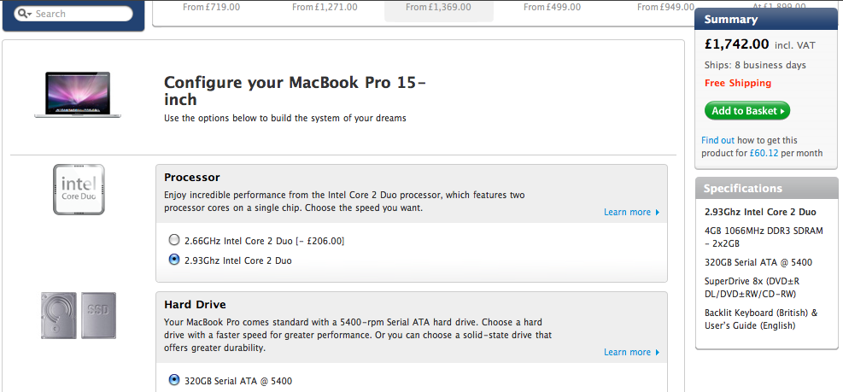Click into the Search input field
Screen dimensions: 843x392
pyautogui.click(x=80, y=14)
